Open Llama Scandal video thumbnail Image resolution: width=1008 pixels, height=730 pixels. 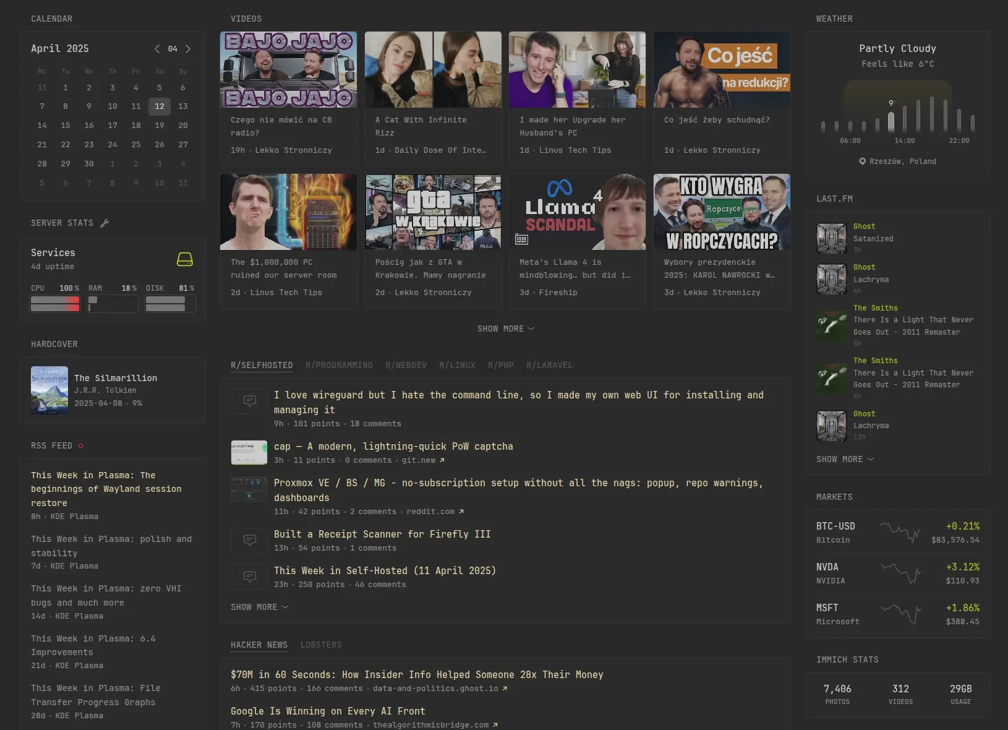[x=577, y=212]
